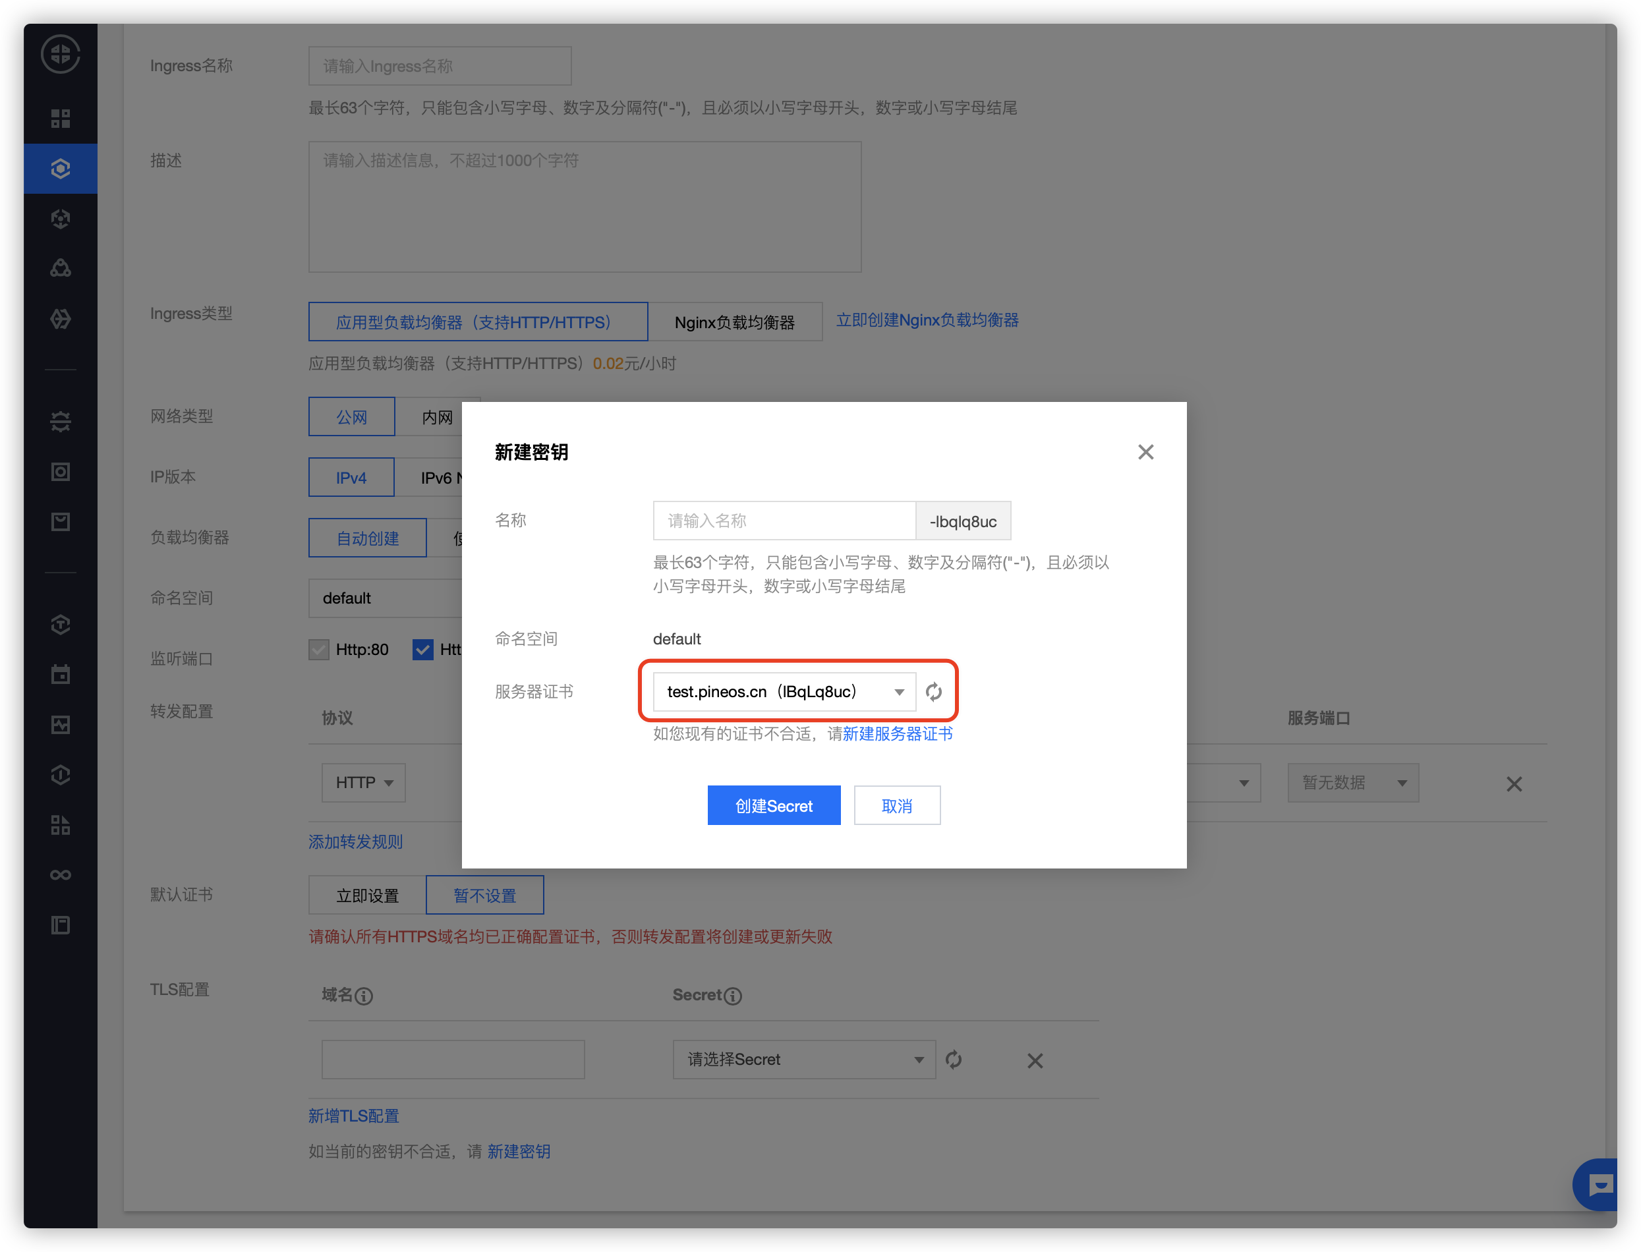Open the document panel icon at sidebar bottom
Viewport: 1641px width, 1252px height.
pos(61,926)
